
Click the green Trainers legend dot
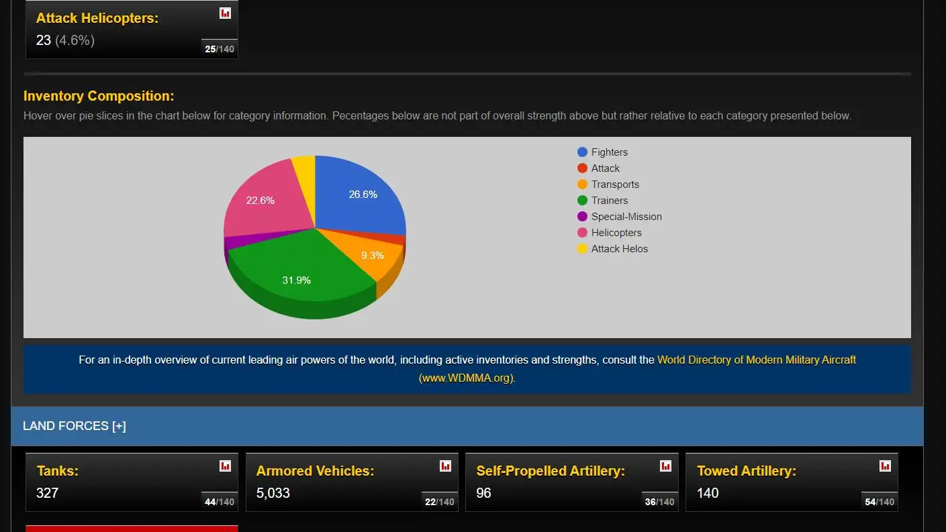point(582,201)
